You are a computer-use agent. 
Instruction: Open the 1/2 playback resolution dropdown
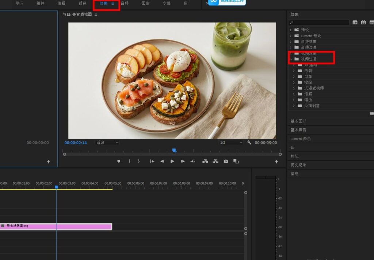231,143
